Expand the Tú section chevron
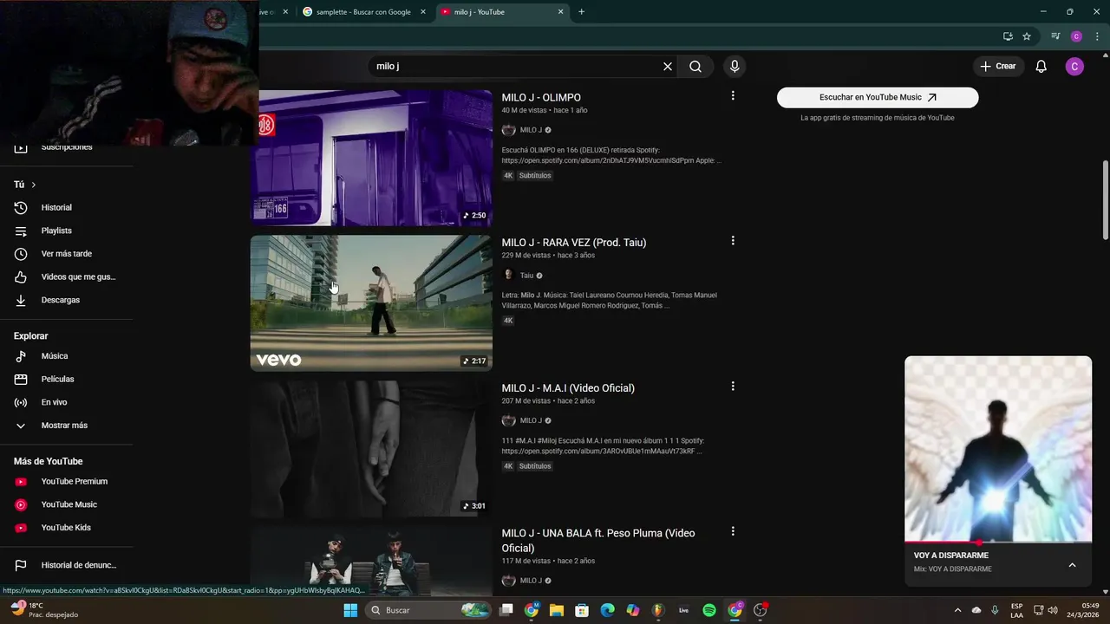1110x624 pixels. point(34,185)
